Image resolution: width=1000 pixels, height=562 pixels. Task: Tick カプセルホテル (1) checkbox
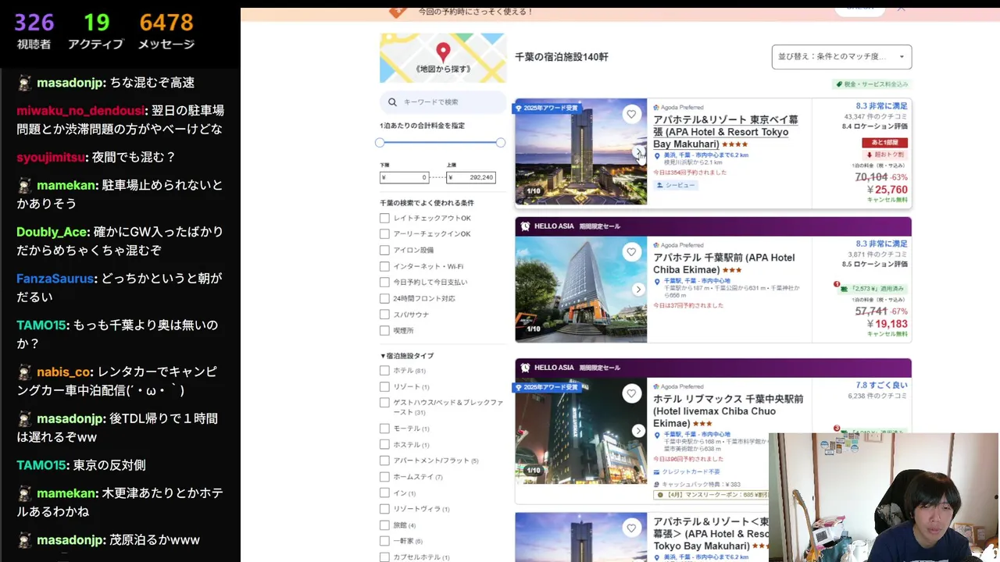[x=384, y=557]
